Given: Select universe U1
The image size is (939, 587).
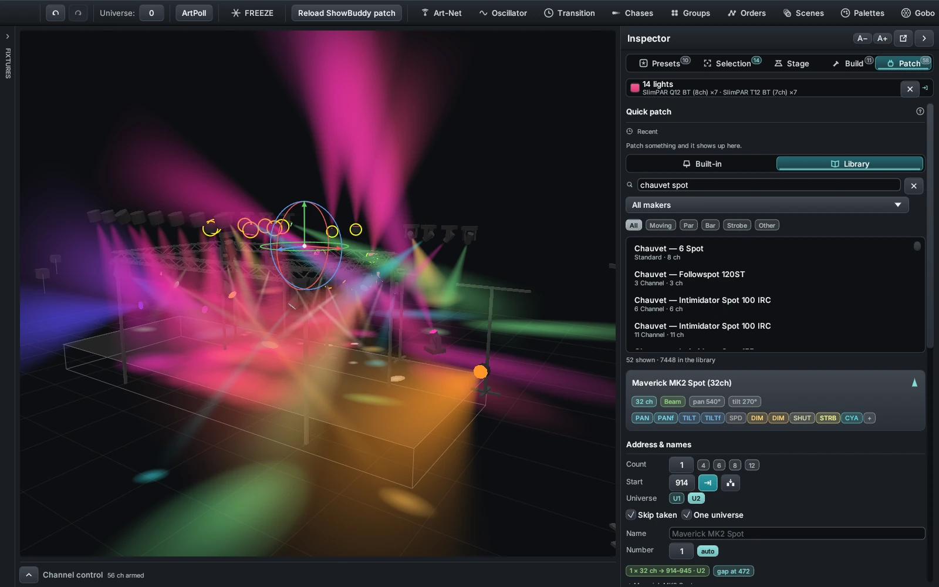Looking at the screenshot, I should coord(677,498).
